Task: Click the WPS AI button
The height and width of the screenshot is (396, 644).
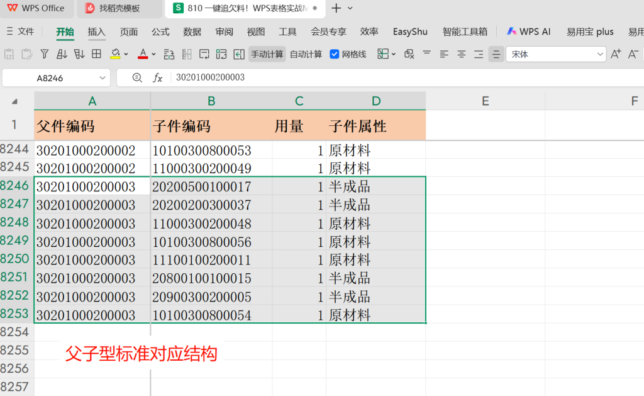Action: point(528,31)
